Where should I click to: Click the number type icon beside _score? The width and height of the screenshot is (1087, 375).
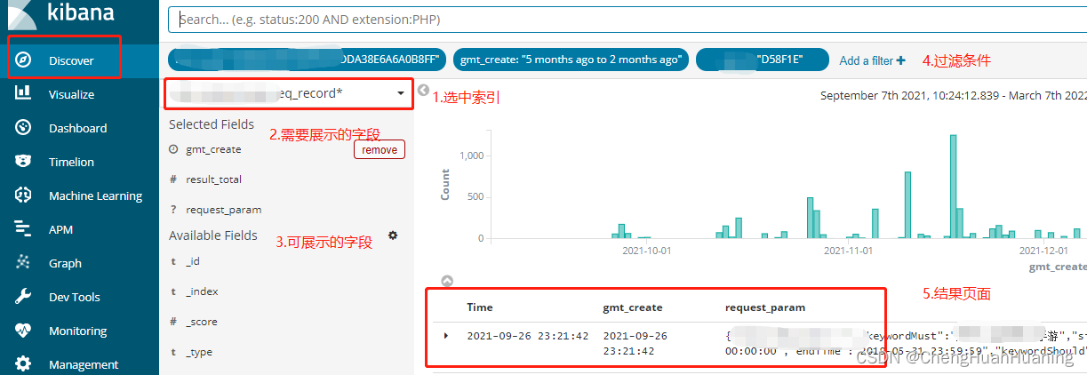pos(173,322)
